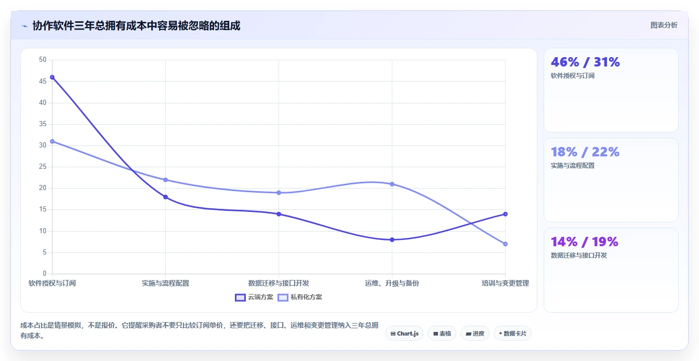Click the 私有化方案 point at 数据迁移与接口开发 (19)
The image size is (699, 361).
pos(279,193)
